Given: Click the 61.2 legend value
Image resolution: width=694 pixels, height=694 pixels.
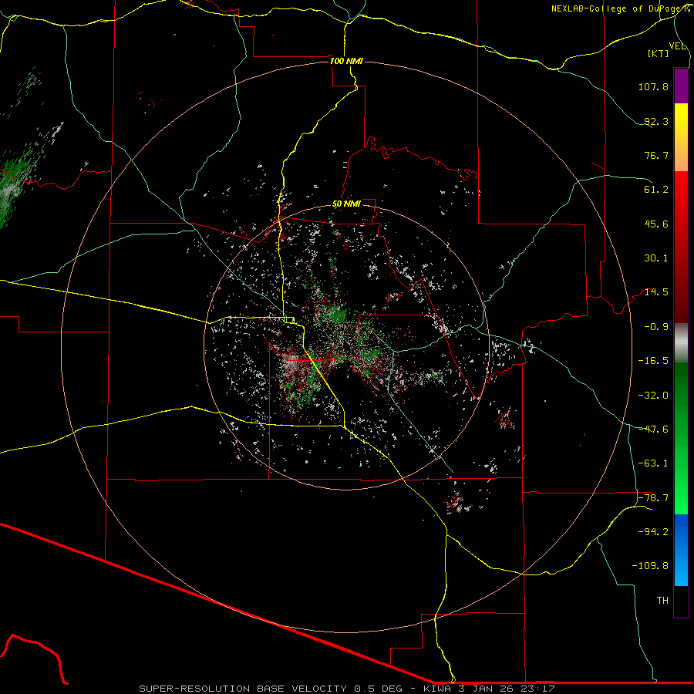Looking at the screenshot, I should [656, 190].
